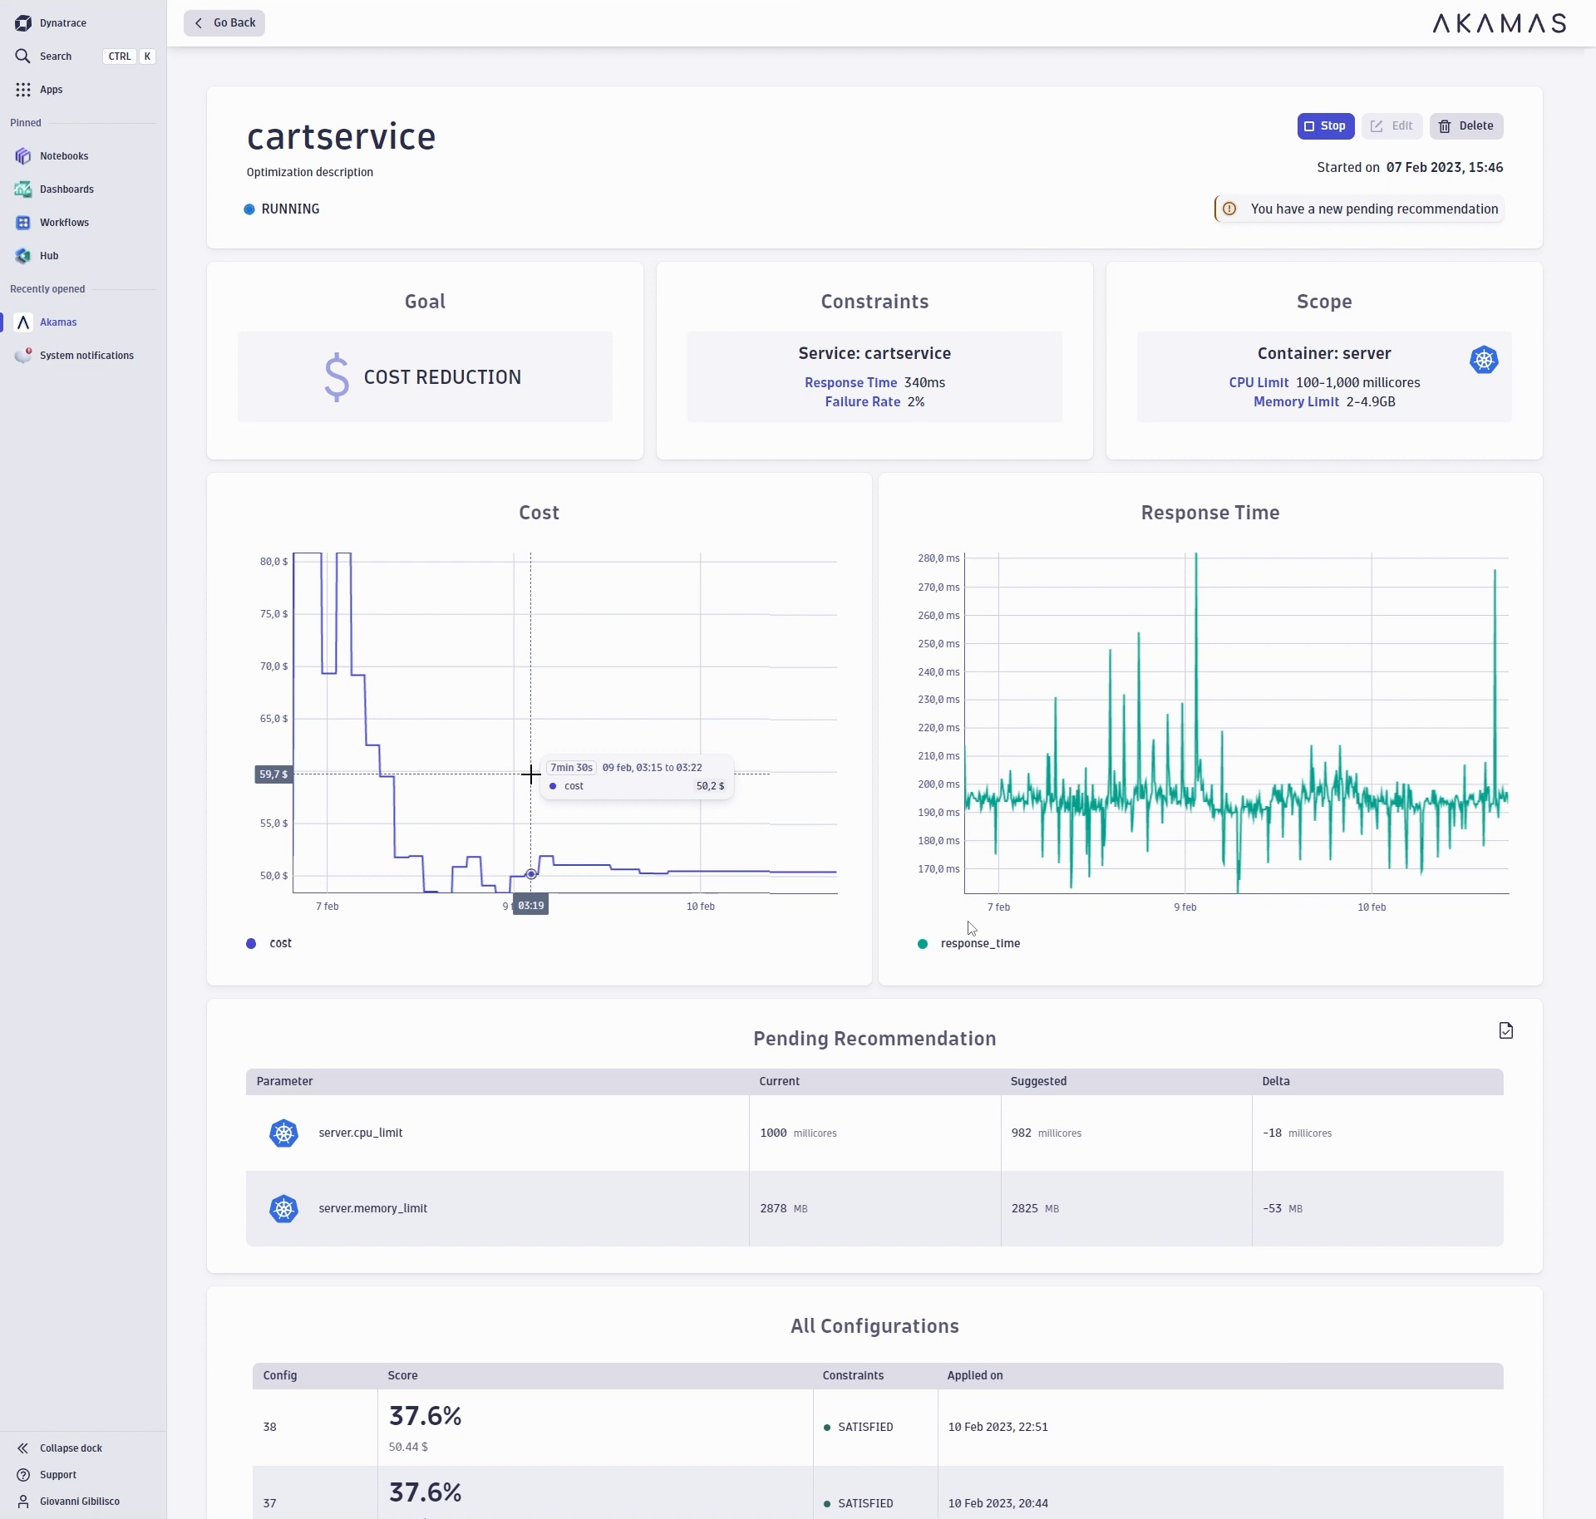Image resolution: width=1596 pixels, height=1519 pixels.
Task: Click the Kubernetes icon beside server.memory_limit
Action: (x=283, y=1208)
